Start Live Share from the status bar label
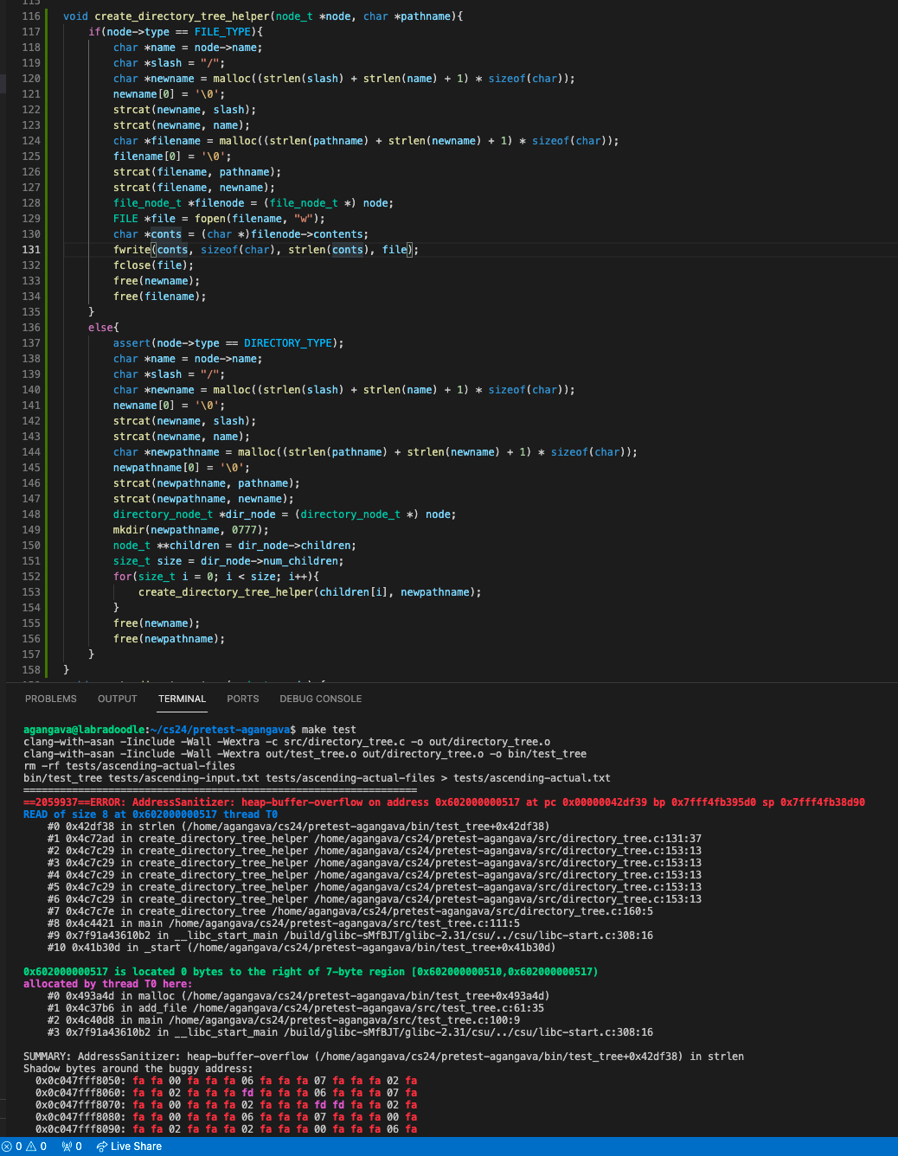This screenshot has width=898, height=1156. (136, 1146)
